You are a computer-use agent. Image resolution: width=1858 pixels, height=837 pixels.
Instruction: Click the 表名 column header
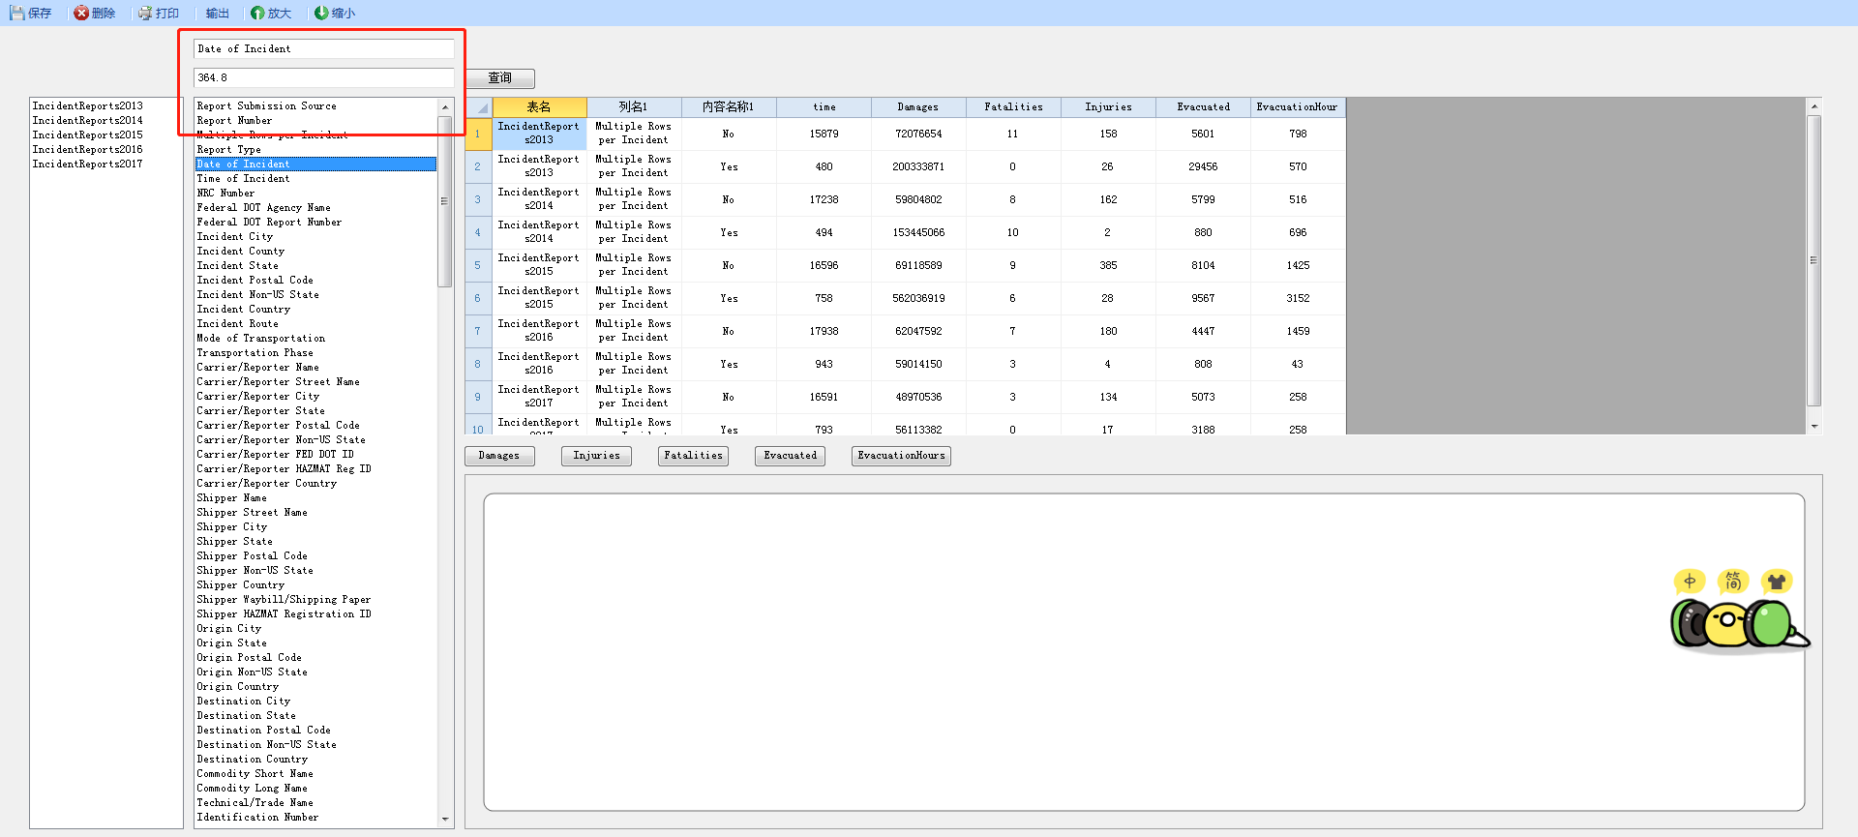click(539, 107)
